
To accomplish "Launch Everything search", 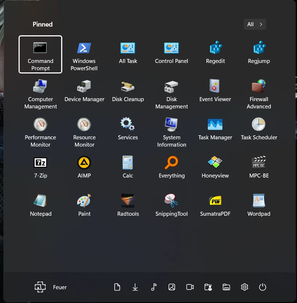I will [x=171, y=169].
